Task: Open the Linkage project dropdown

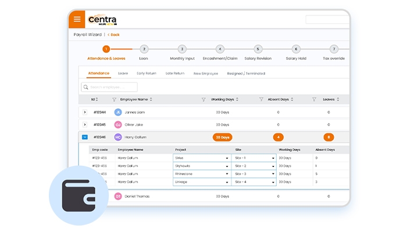Action: (201, 182)
